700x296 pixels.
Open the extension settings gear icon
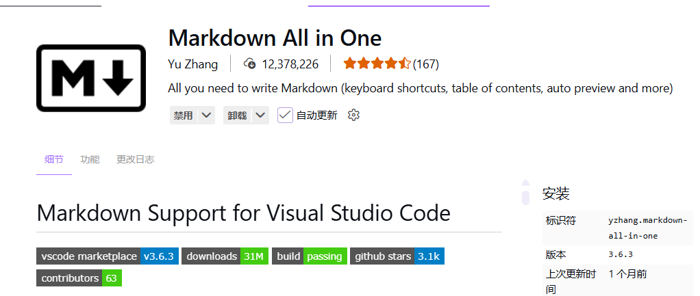[x=353, y=115]
